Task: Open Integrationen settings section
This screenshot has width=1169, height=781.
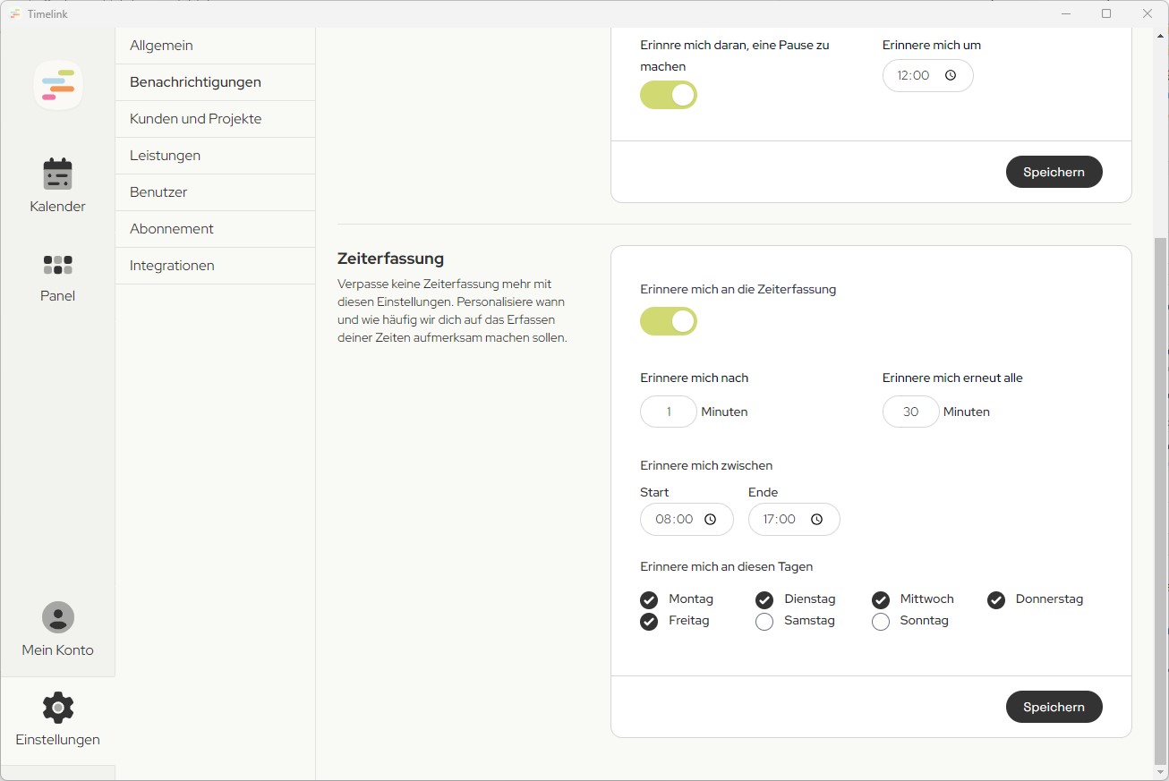Action: pyautogui.click(x=215, y=266)
